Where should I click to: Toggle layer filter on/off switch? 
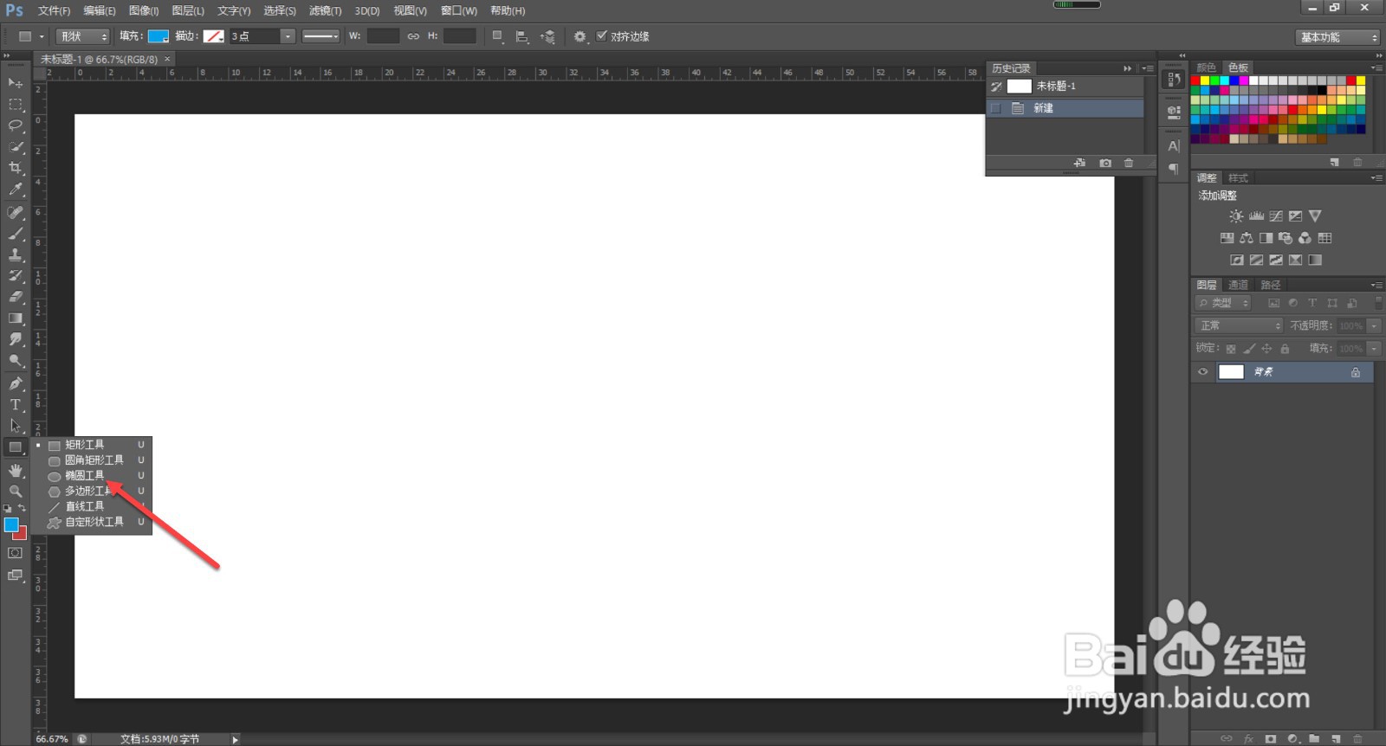1378,302
